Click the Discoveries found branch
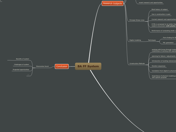This screenshot has width=176, height=132. point(42,66)
